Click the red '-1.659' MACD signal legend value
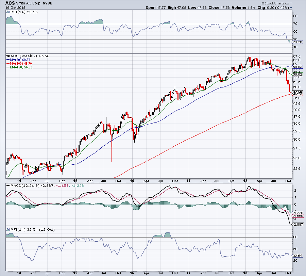Viewport: 306px width, 276px height. click(x=63, y=185)
